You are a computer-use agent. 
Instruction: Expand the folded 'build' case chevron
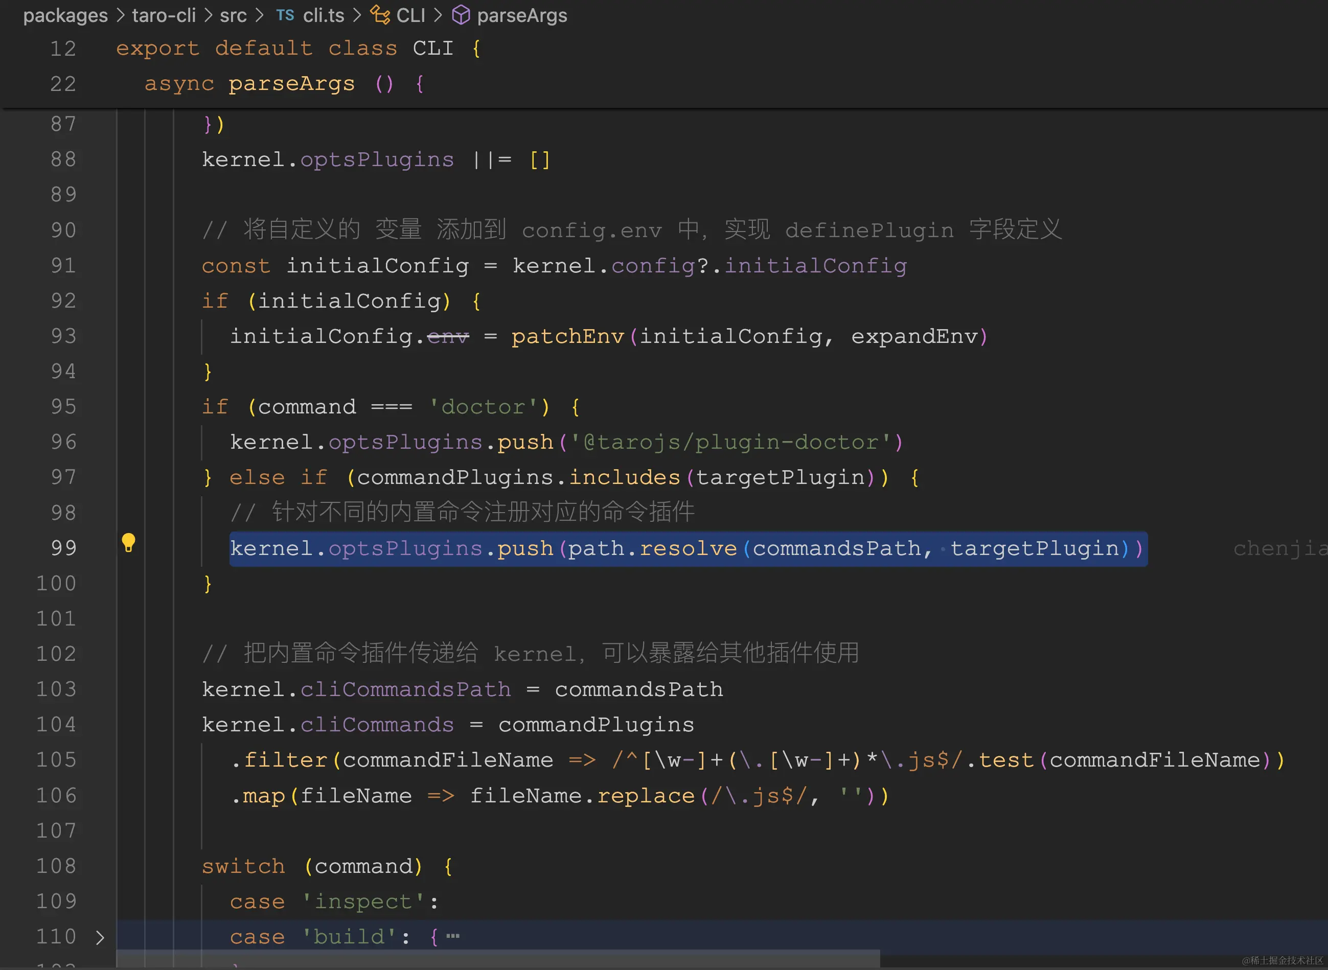coord(100,937)
